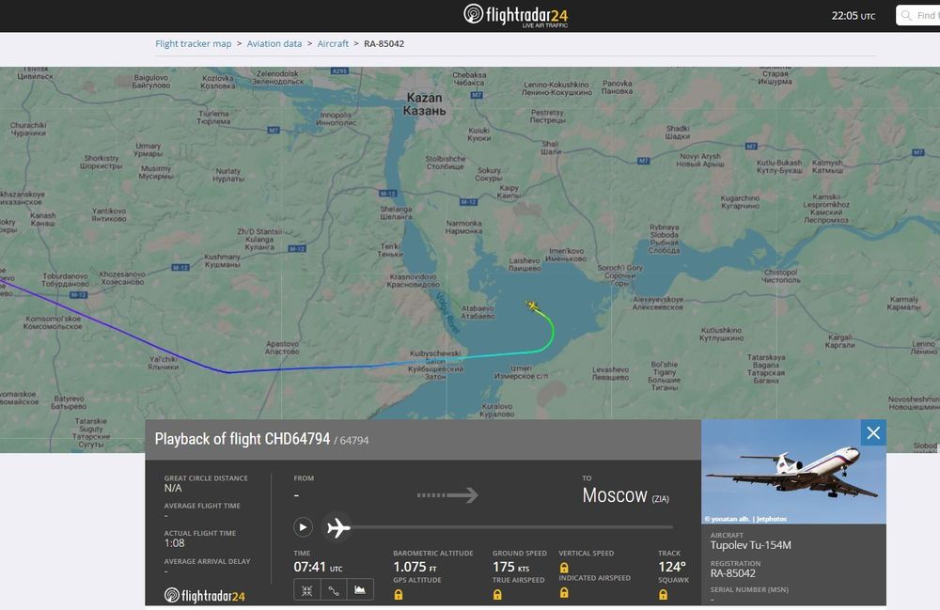Click the 124° track value
940x610 pixels.
tap(672, 567)
